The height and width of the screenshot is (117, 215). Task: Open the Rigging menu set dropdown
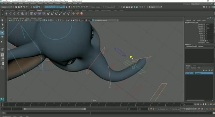click(7, 7)
